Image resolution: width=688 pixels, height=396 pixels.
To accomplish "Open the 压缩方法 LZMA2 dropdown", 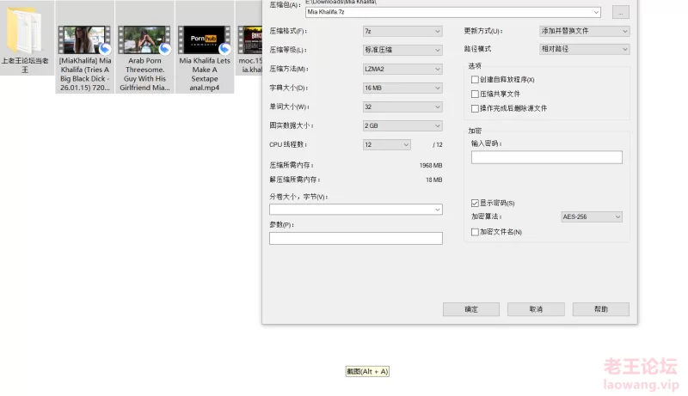I will 402,69.
